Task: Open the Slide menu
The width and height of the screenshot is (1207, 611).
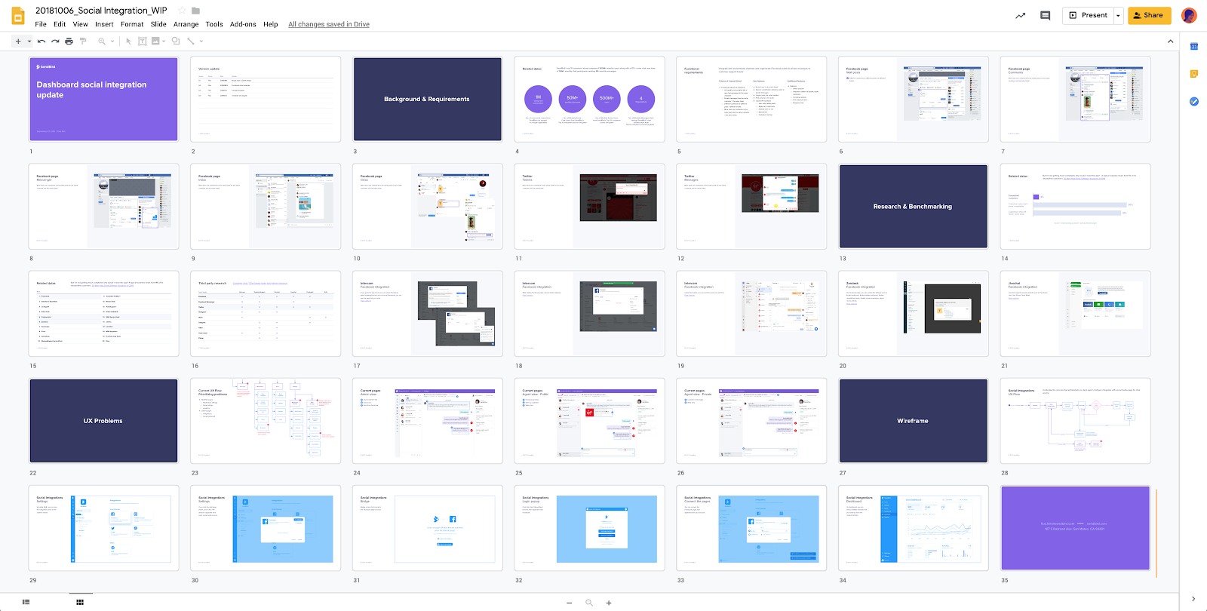Action: click(158, 24)
